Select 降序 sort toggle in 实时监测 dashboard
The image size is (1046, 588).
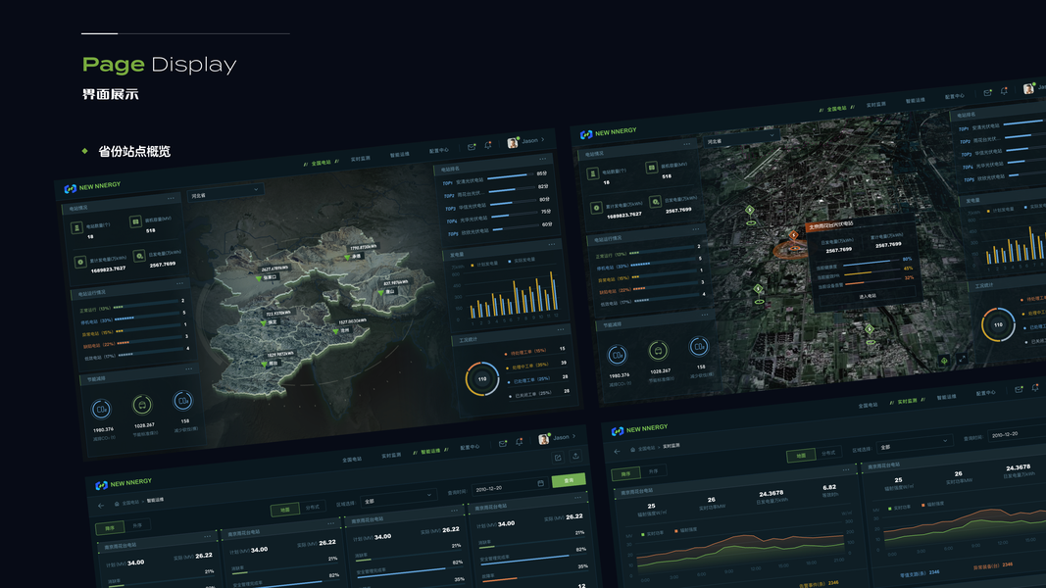click(x=625, y=473)
